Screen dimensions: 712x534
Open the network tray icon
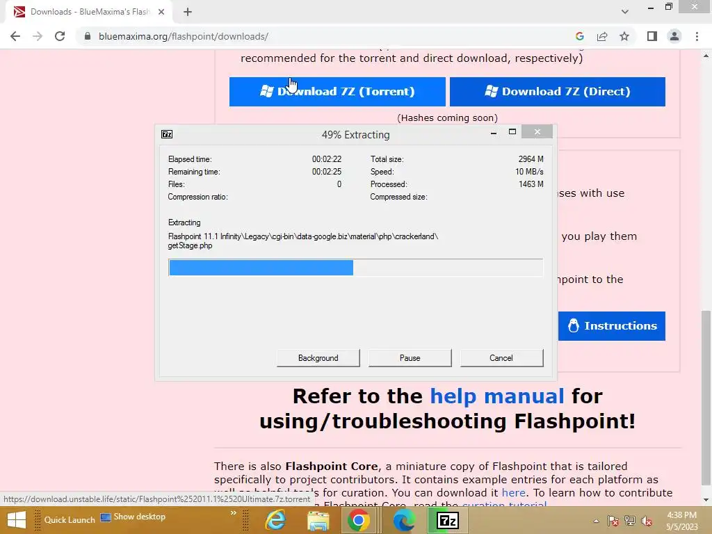point(630,521)
